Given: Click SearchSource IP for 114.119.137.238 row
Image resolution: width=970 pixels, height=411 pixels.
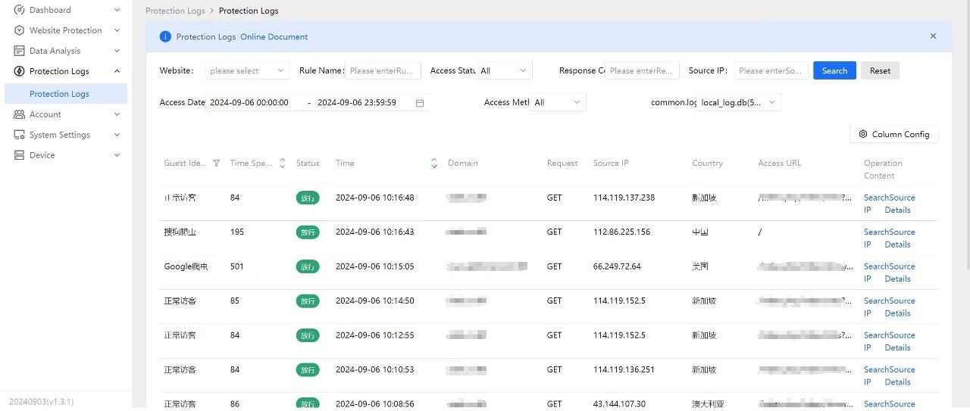Looking at the screenshot, I should point(889,204).
